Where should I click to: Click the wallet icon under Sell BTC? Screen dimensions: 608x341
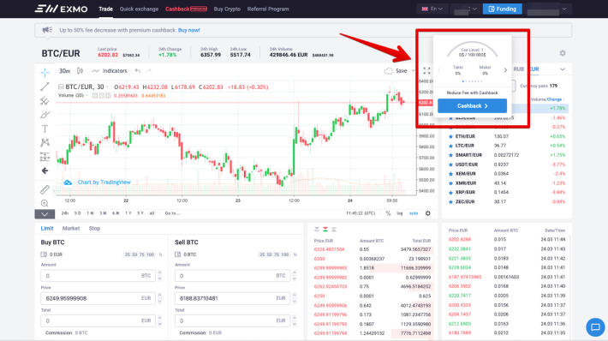click(x=177, y=254)
